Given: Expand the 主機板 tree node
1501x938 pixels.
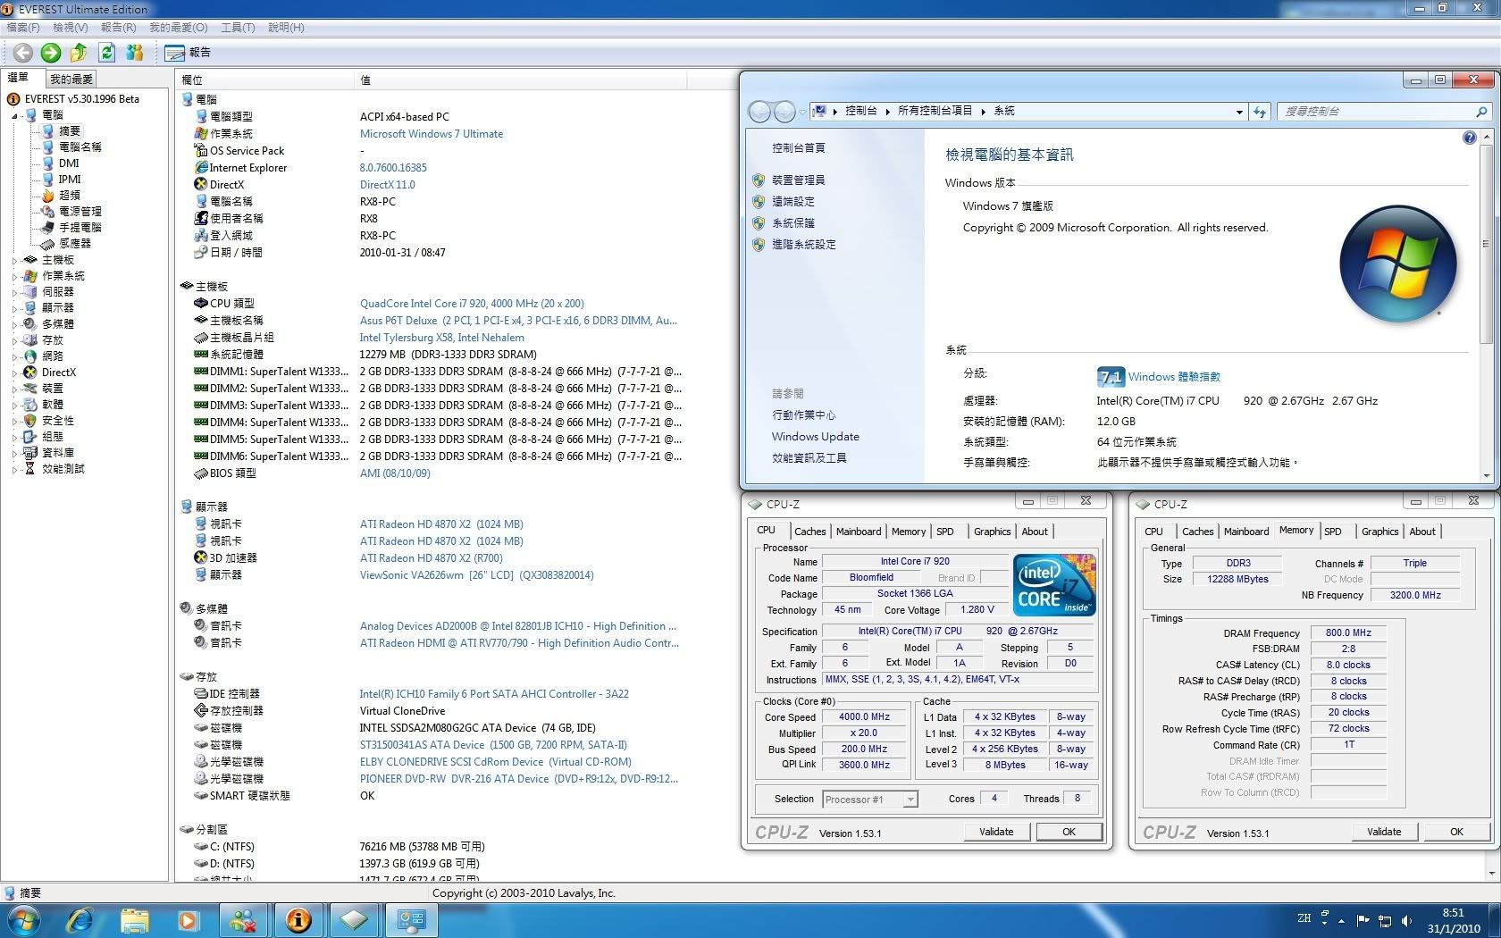Looking at the screenshot, I should click(x=14, y=260).
